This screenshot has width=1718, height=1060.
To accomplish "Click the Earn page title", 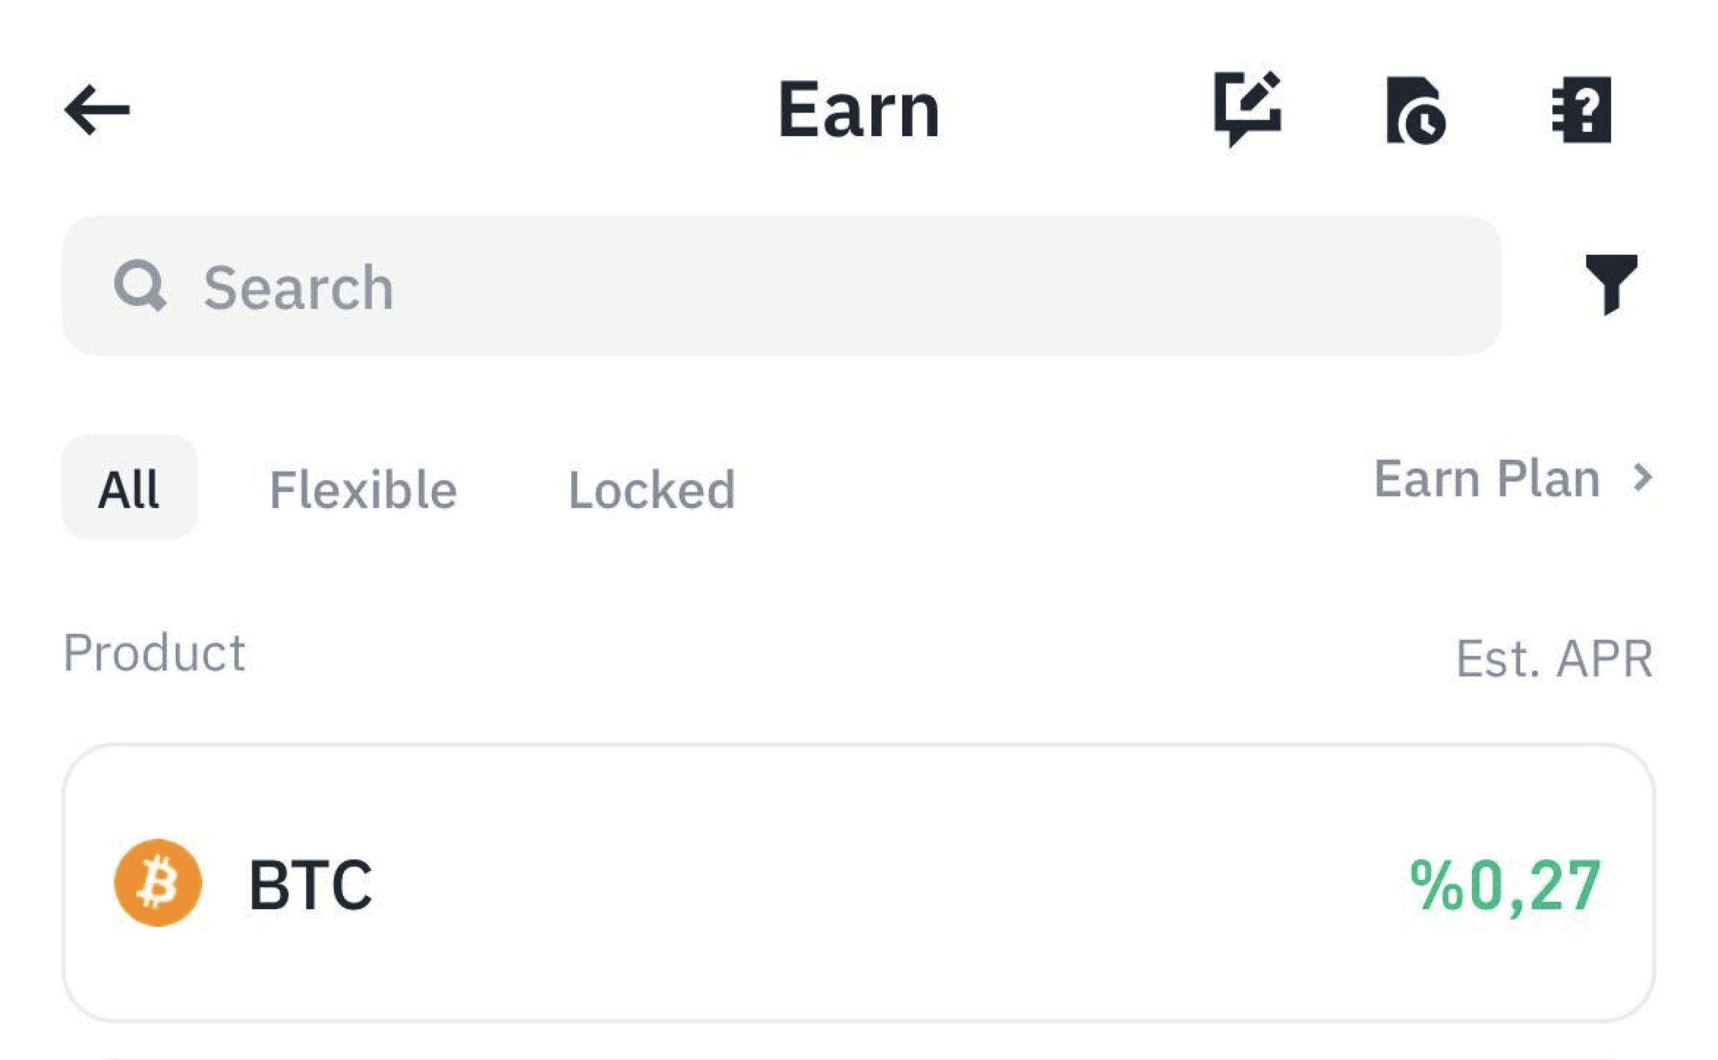I will [x=859, y=110].
